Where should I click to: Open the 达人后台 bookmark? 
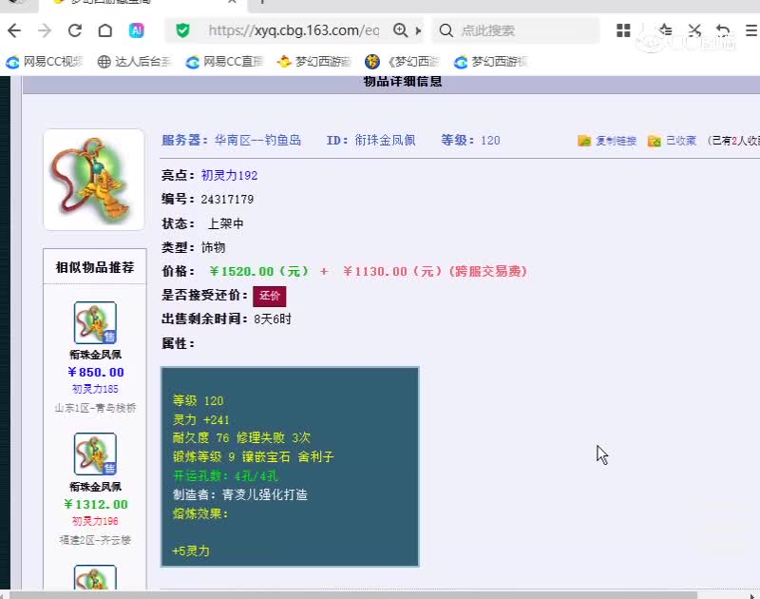pyautogui.click(x=134, y=62)
